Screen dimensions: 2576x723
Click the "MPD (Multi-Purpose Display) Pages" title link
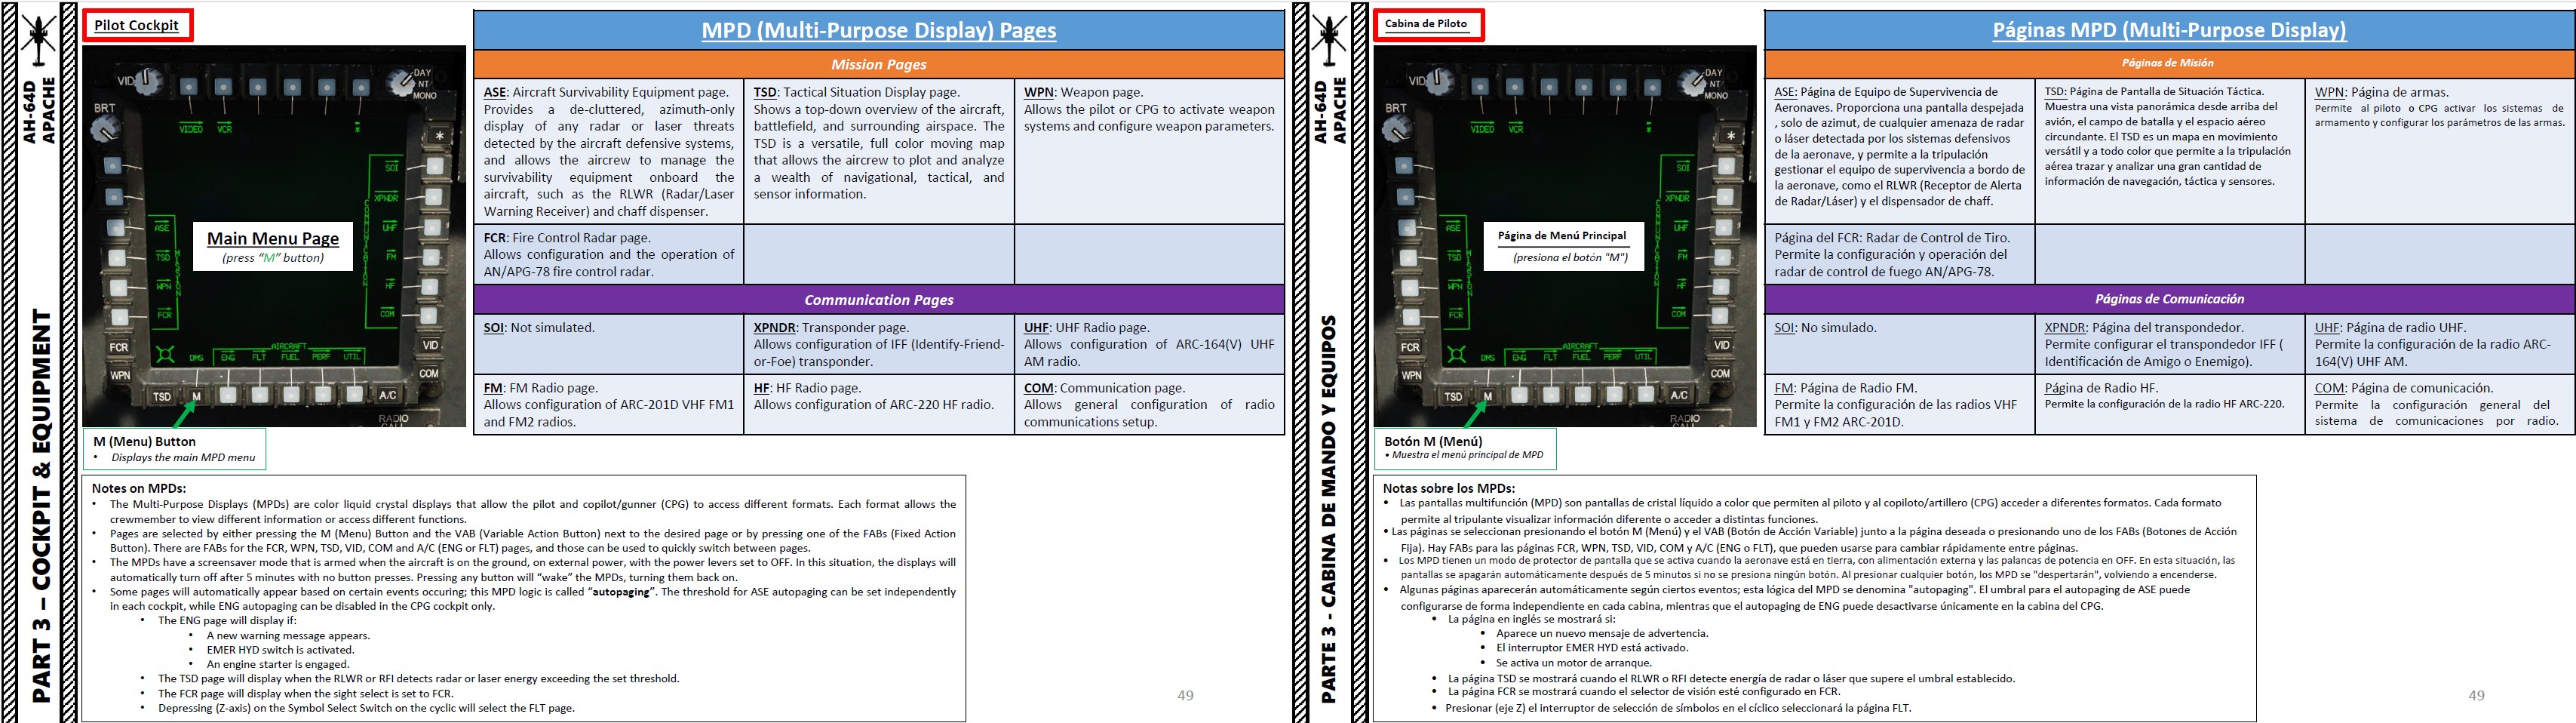(878, 30)
